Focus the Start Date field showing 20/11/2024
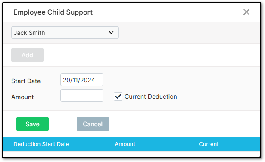The image size is (265, 162). pos(82,80)
